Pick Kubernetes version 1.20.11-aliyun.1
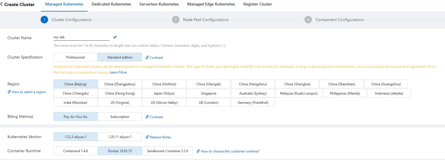 point(120,137)
